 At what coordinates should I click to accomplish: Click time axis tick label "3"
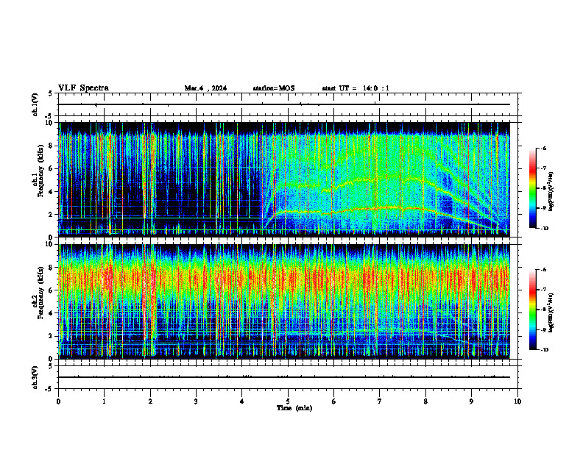point(196,401)
